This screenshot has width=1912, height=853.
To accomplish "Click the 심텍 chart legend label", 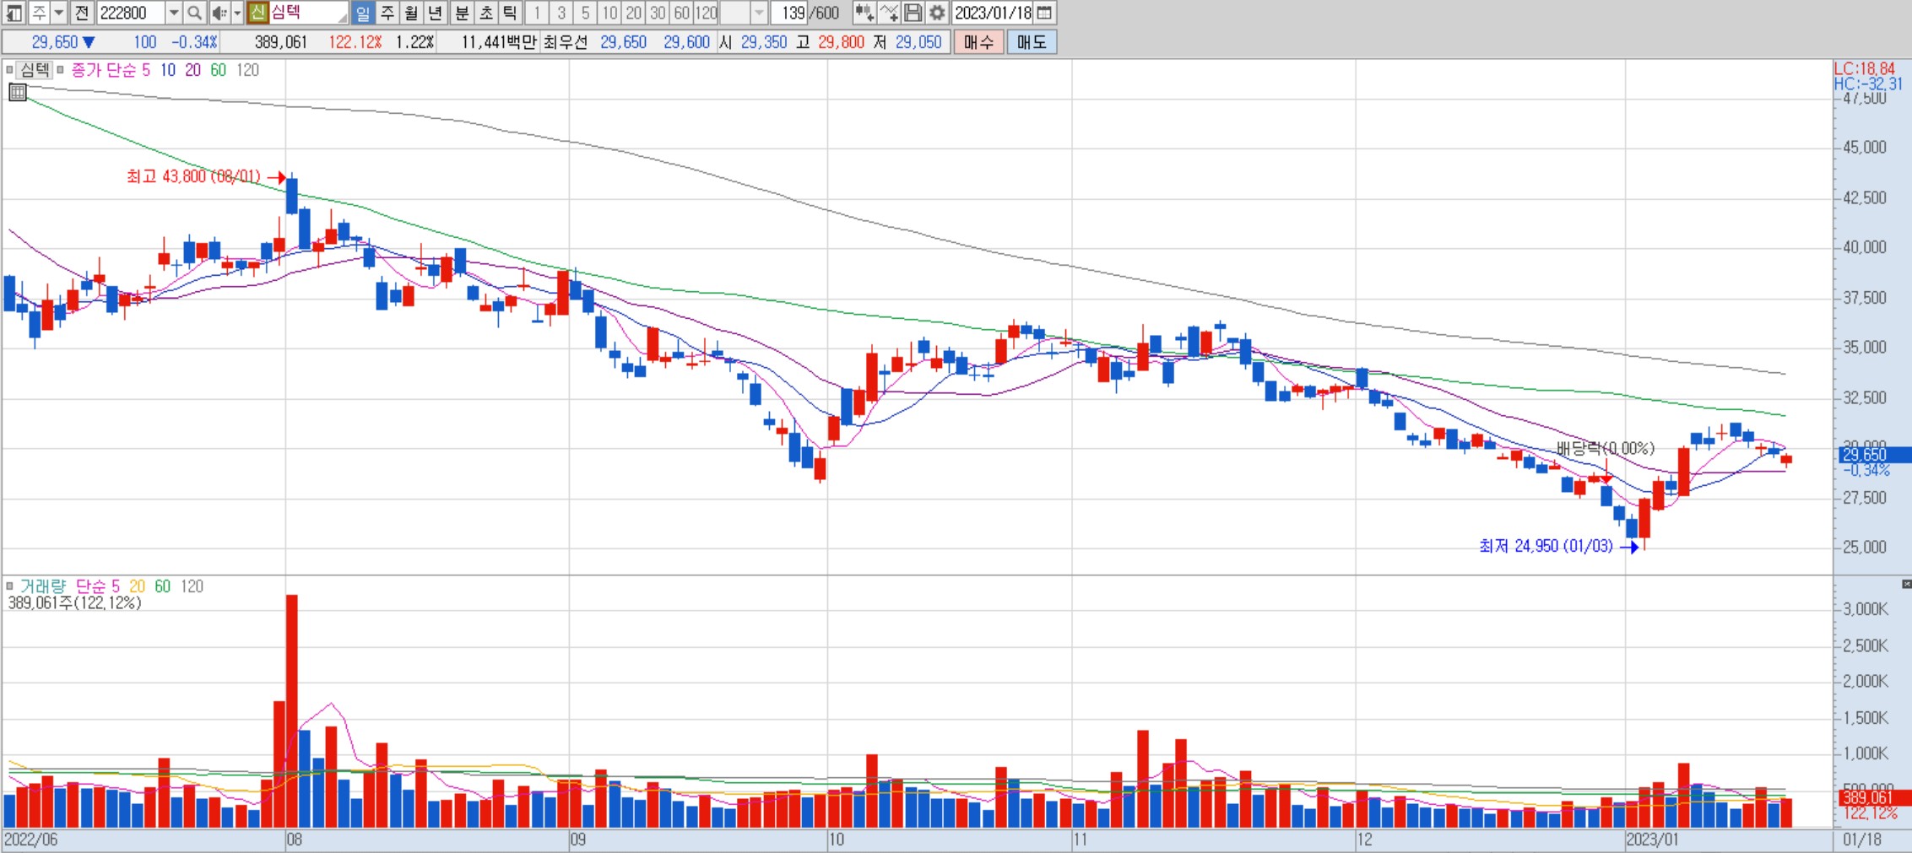I will [x=35, y=70].
